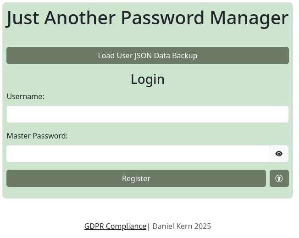Focus the Master Password input field
299x238 pixels.
coord(138,154)
